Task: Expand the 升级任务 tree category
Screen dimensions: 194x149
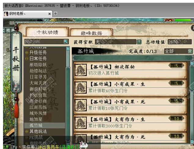Action: tap(27, 53)
